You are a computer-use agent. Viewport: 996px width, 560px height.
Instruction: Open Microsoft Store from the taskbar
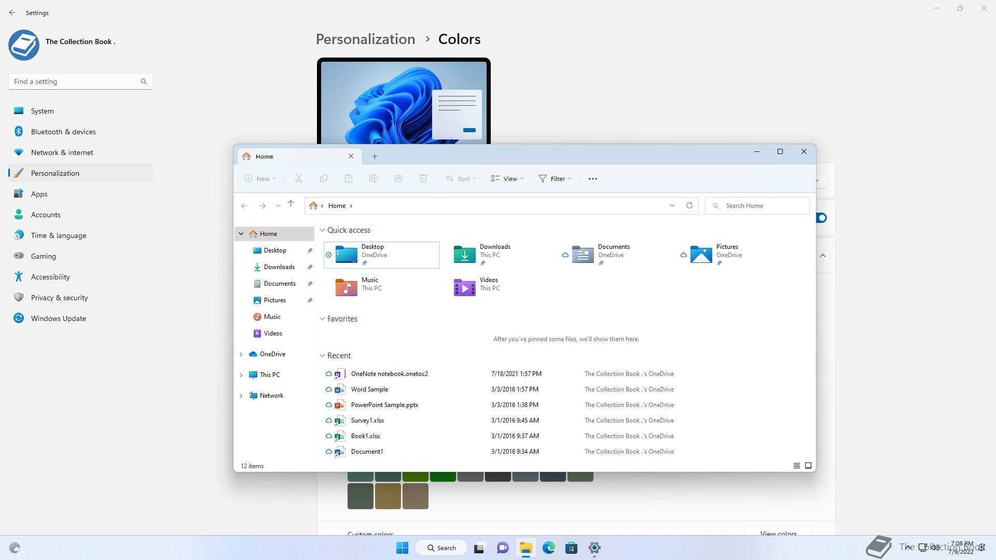click(572, 548)
